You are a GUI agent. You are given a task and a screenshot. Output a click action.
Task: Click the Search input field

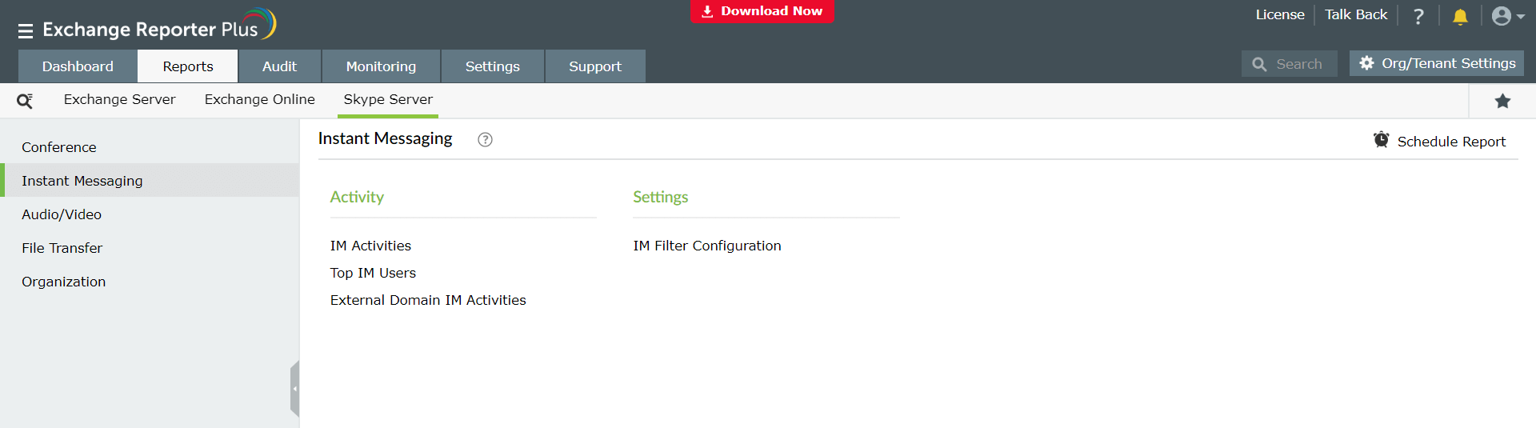coord(1290,64)
